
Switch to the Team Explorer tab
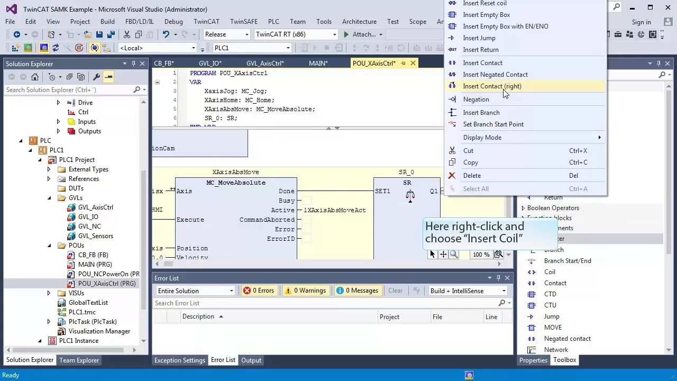79,360
